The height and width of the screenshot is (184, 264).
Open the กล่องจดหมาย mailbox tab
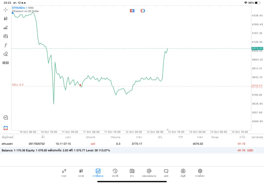[149, 172]
